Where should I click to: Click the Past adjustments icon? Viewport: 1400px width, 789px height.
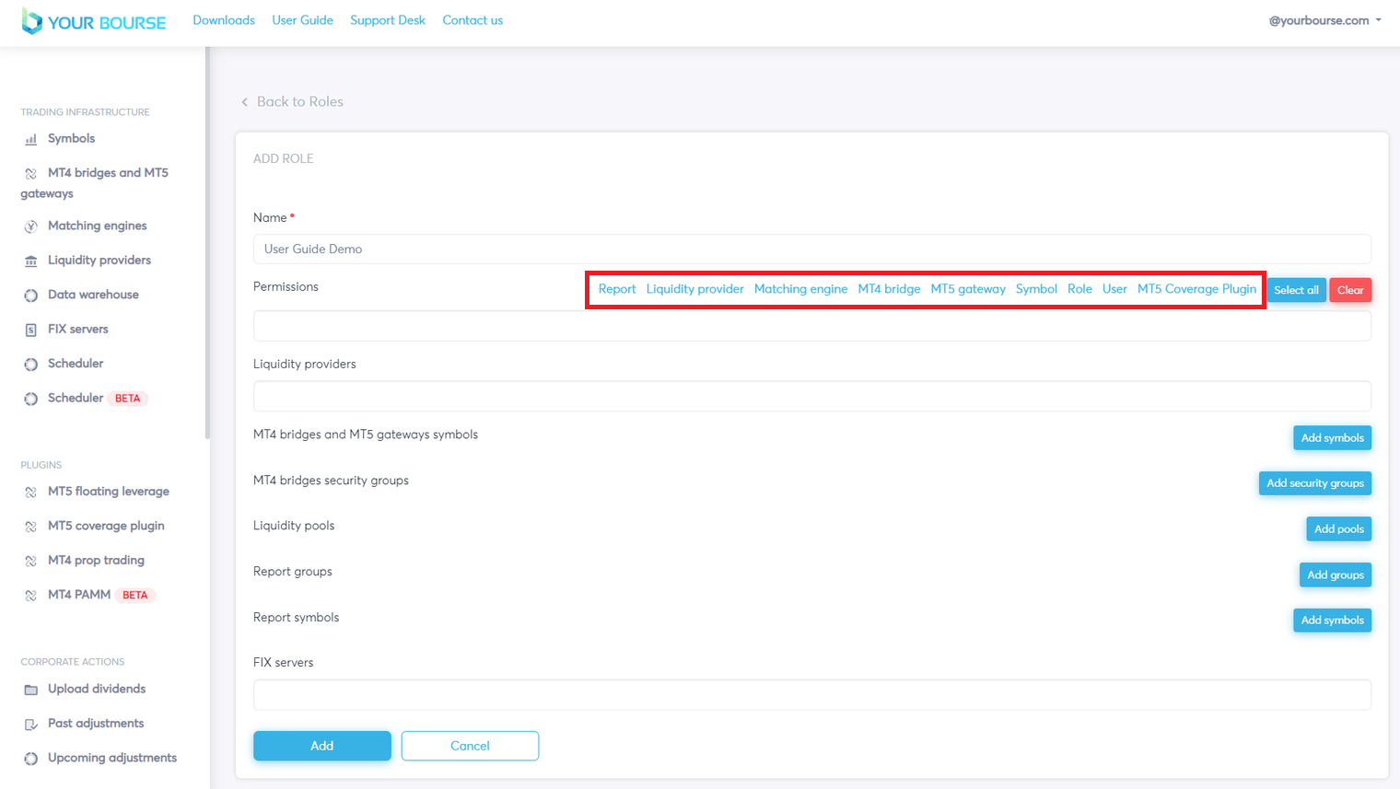pos(30,725)
